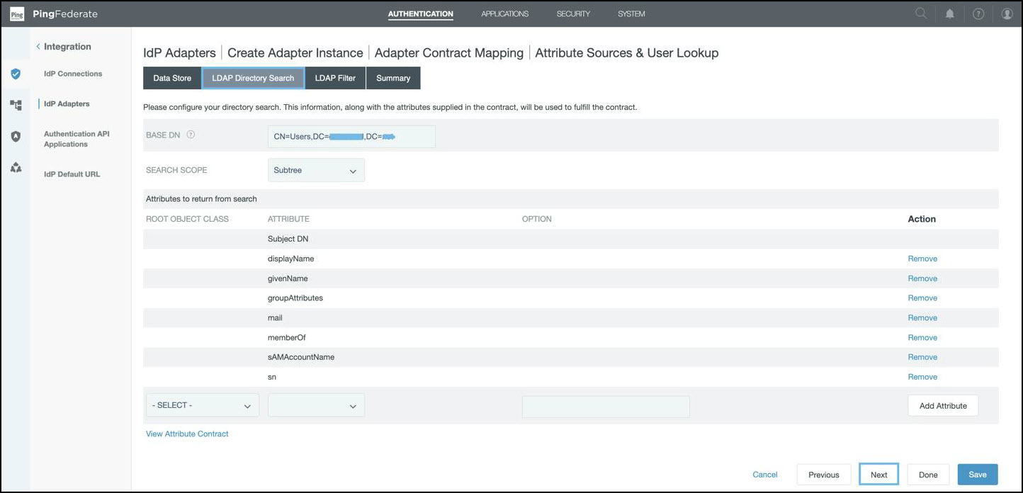Viewport: 1023px width, 493px height.
Task: Remove the sAMAccountName attribute
Action: coord(922,357)
